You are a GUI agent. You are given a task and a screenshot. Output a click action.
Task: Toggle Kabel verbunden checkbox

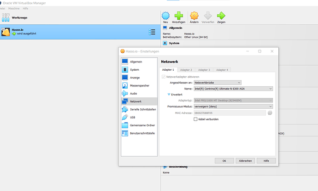click(x=195, y=119)
